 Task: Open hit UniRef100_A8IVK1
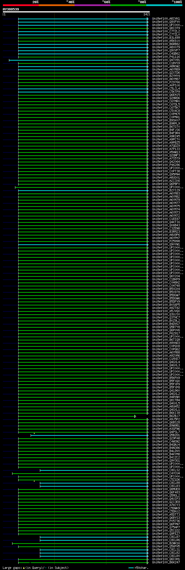(x=166, y=18)
